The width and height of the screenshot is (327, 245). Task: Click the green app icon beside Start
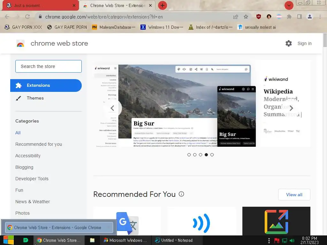pos(26,240)
